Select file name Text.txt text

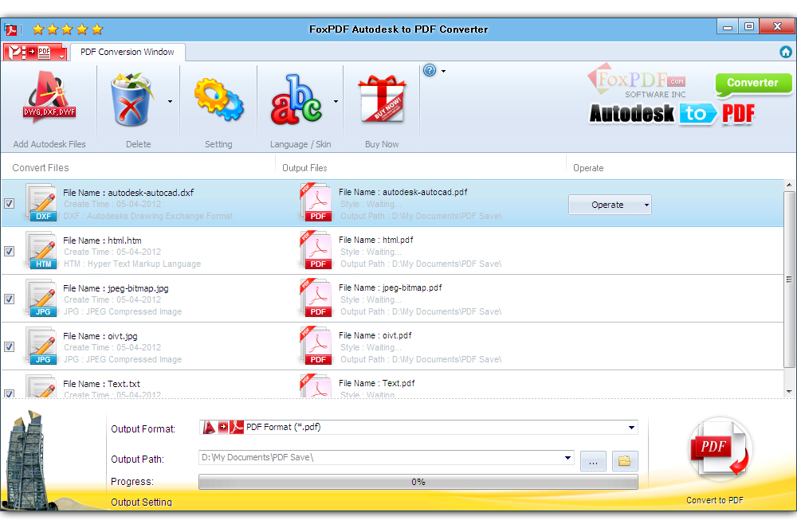point(124,384)
